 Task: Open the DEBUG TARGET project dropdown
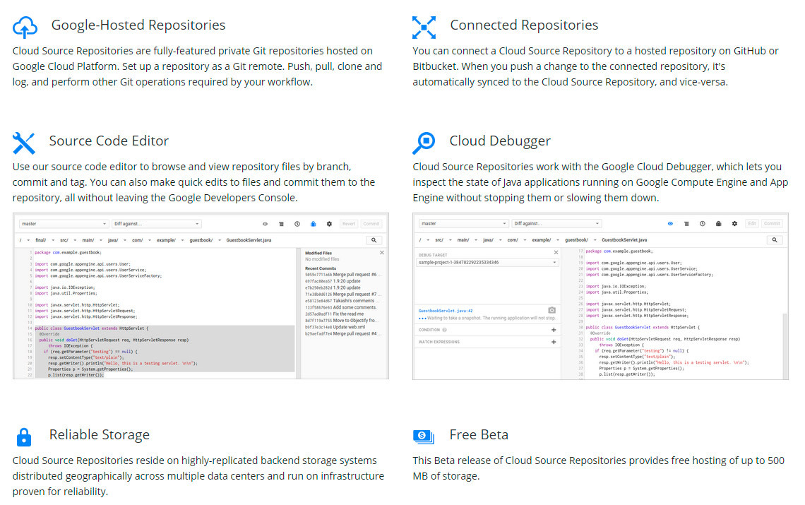tap(487, 262)
